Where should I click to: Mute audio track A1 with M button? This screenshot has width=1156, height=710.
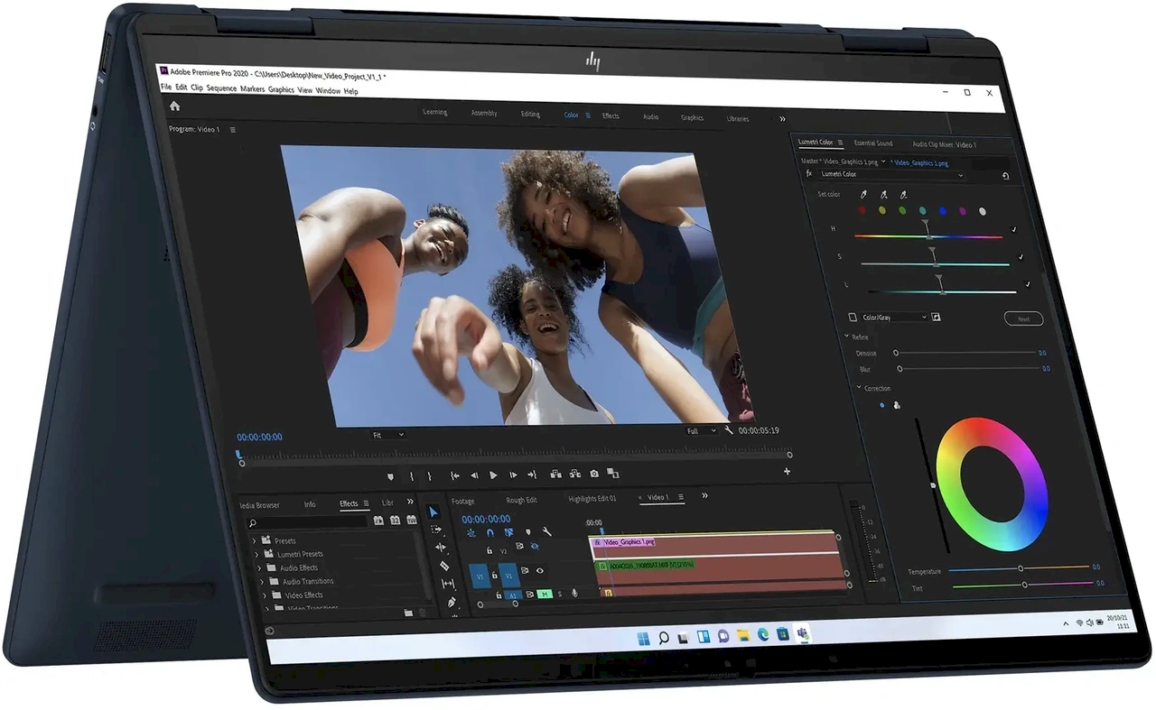coord(545,594)
